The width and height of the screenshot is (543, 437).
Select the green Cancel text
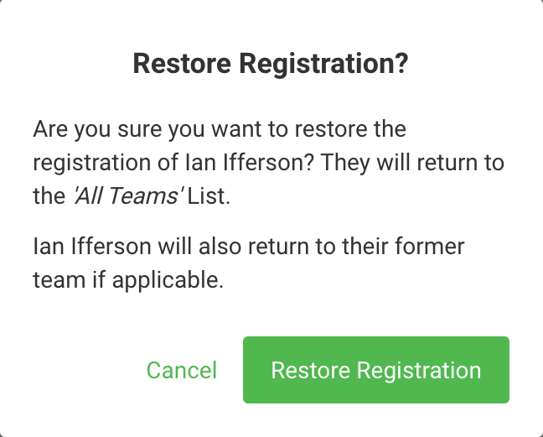181,370
